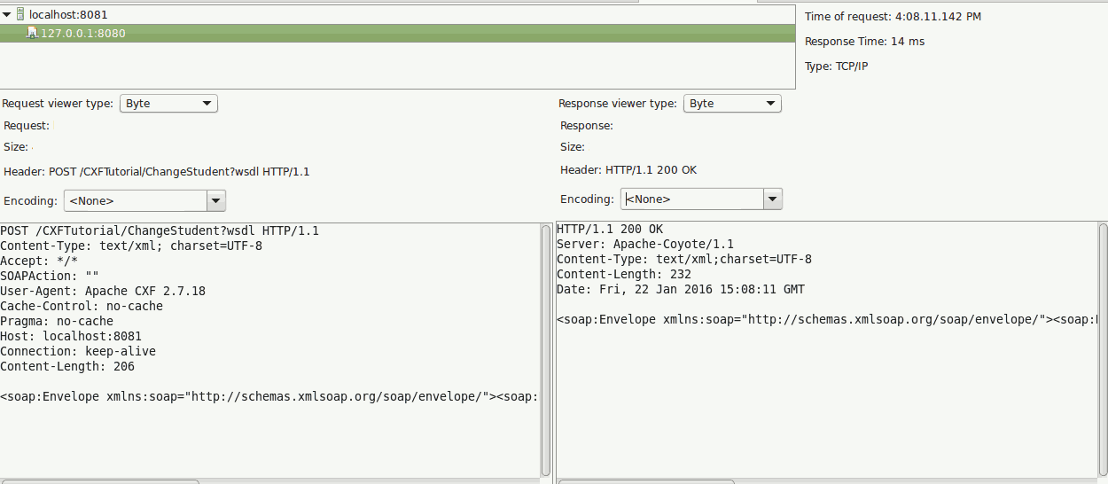1108x484 pixels.
Task: Collapse the localhost:8081 tree node
Action: coord(6,14)
